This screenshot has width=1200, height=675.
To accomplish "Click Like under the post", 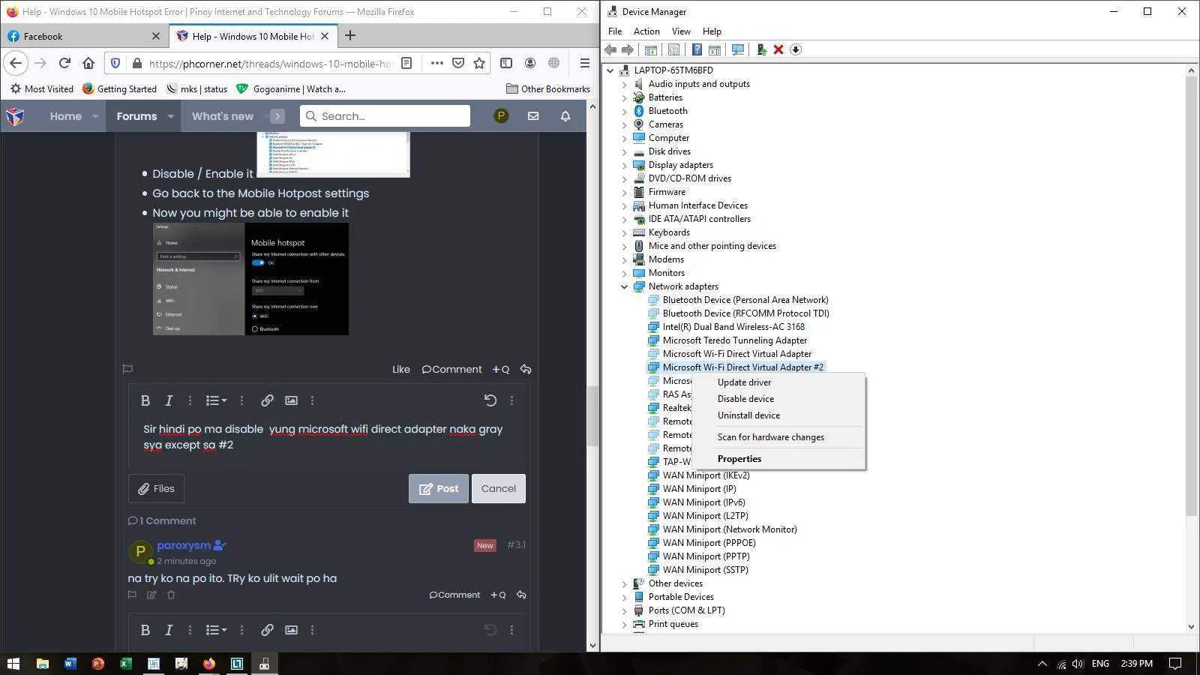I will 401,369.
